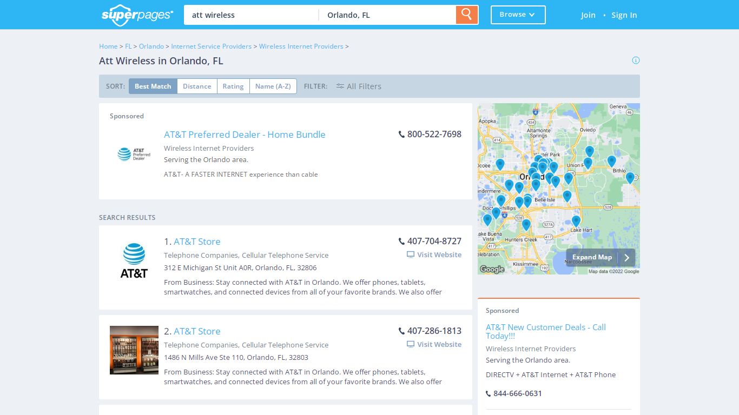This screenshot has width=739, height=415.
Task: Click 'Wireless Internet Providers' under Preferred Dealer
Action: 209,148
